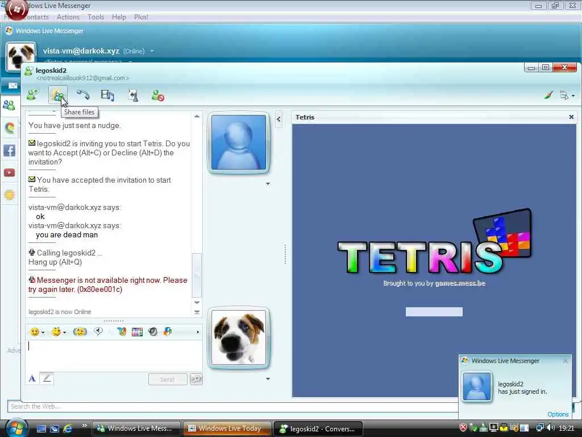
Task: Open the Actions menu
Action: coord(68,17)
